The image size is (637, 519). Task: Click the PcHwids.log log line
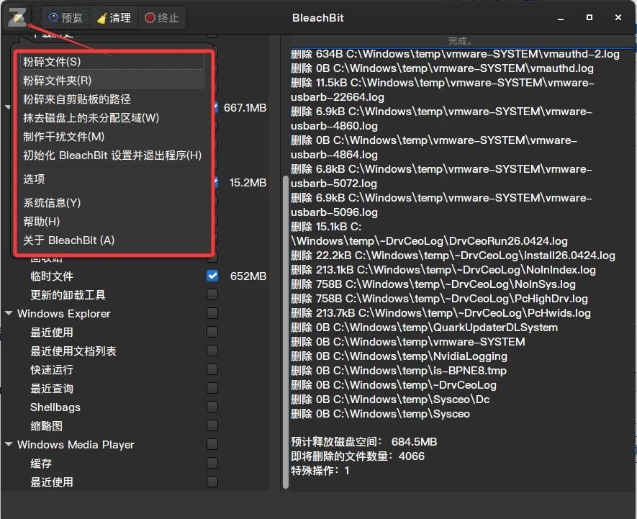441,313
